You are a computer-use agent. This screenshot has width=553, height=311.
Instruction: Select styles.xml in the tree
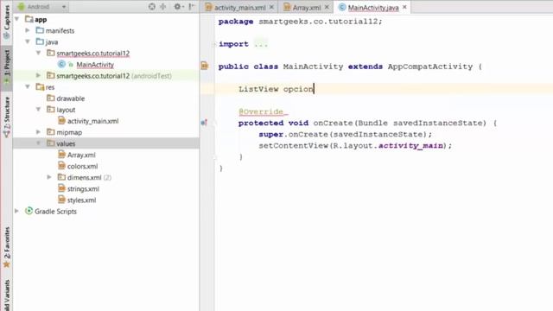(x=81, y=200)
